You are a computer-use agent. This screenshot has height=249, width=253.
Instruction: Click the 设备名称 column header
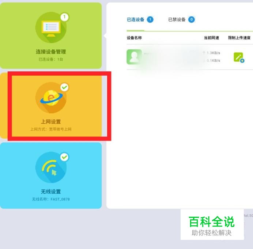[134, 38]
